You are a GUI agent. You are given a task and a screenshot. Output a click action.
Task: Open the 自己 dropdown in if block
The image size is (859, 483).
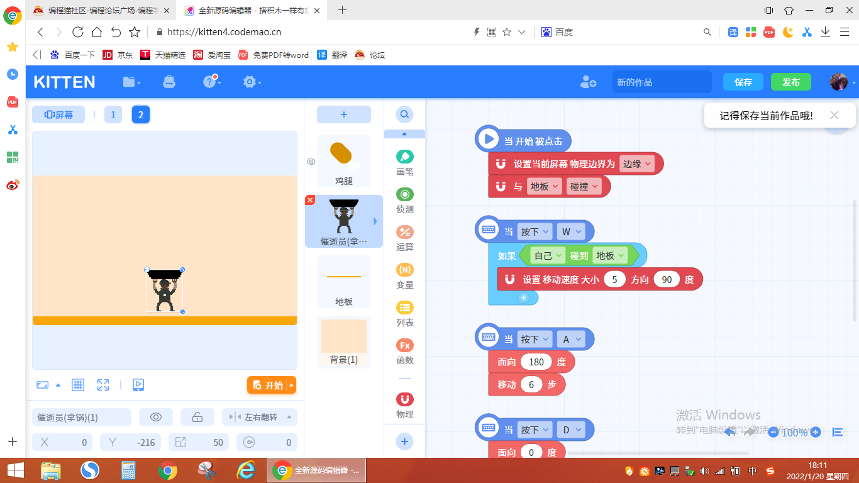(x=548, y=255)
